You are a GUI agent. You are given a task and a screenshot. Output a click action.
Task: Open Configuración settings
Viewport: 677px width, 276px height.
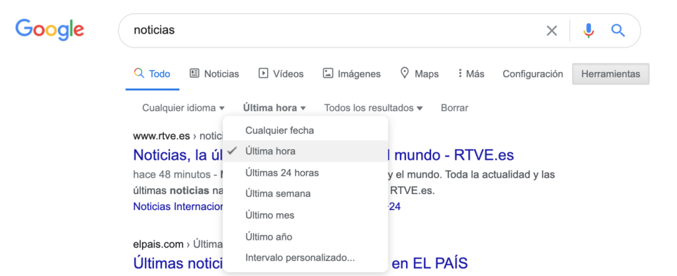532,74
